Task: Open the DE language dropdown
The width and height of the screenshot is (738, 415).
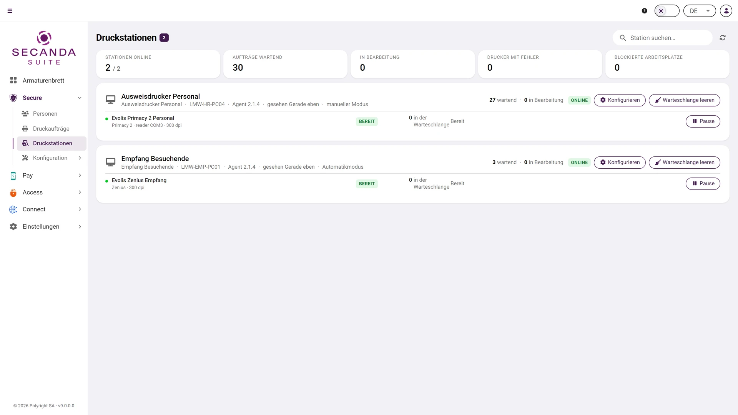Action: 700,11
